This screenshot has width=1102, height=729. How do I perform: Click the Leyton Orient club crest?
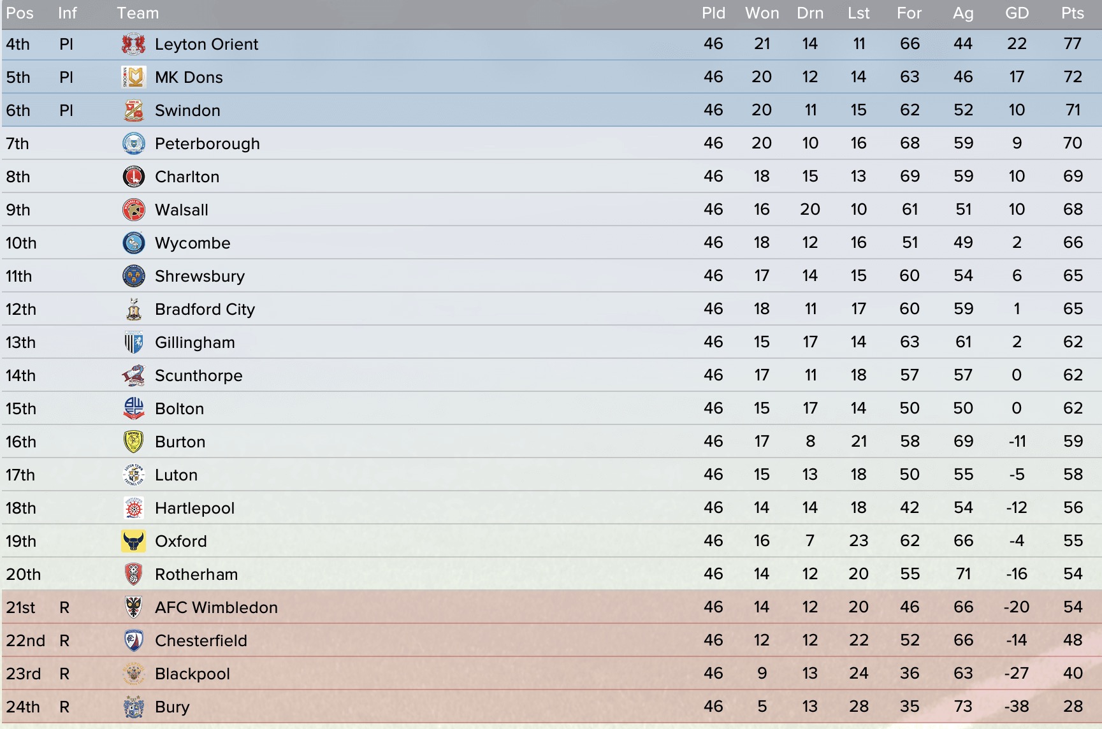(134, 44)
